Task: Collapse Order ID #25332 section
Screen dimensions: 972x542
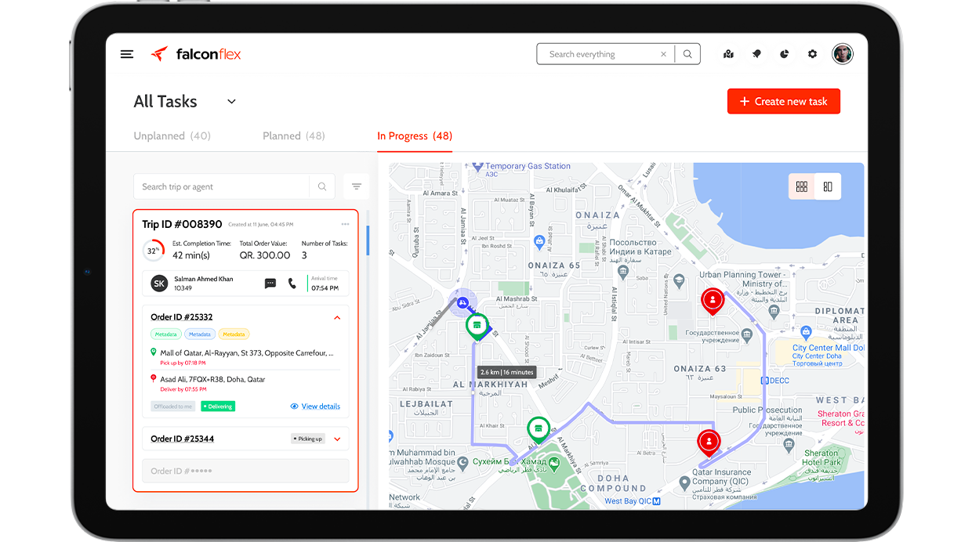Action: (x=337, y=317)
